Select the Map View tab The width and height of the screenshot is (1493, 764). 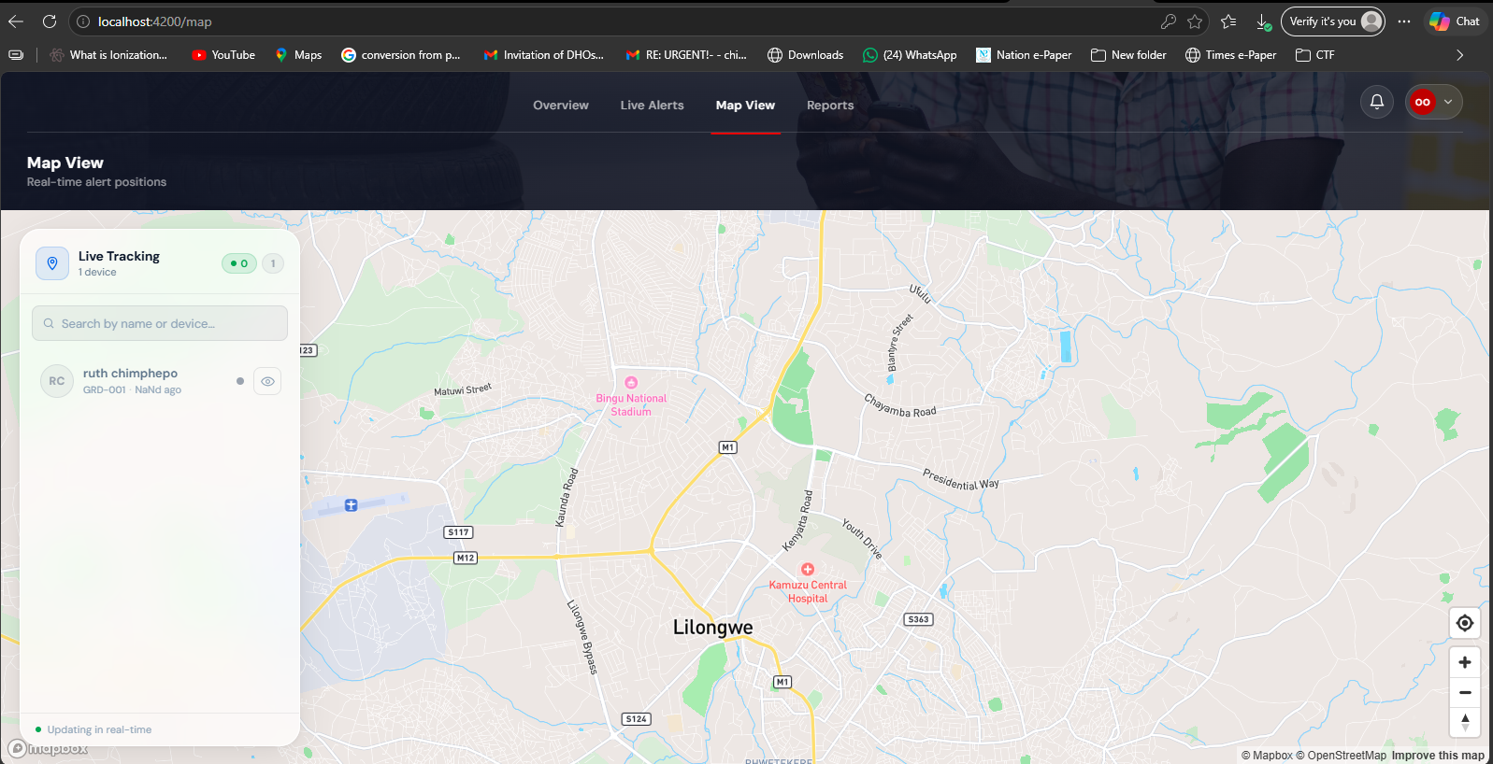pyautogui.click(x=746, y=106)
